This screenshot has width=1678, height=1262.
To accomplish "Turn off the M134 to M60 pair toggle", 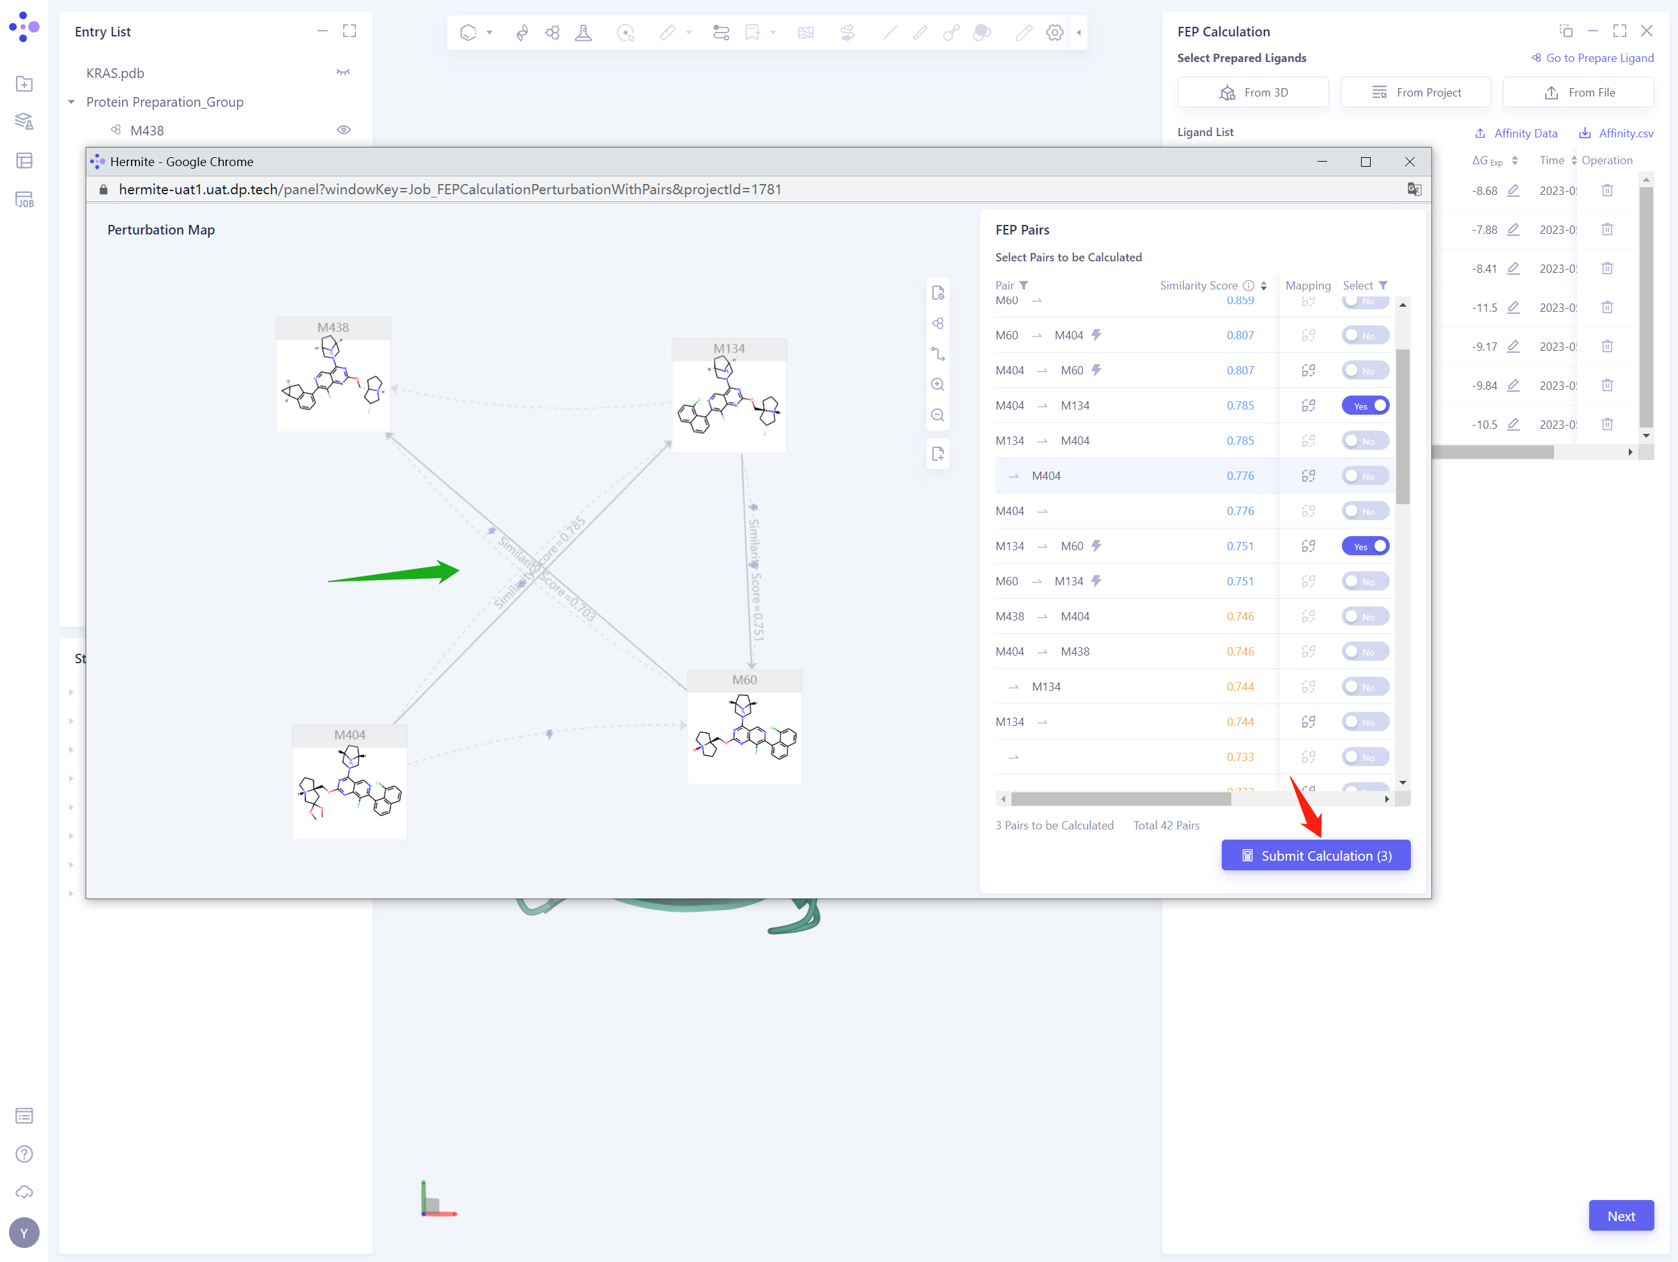I will point(1366,546).
